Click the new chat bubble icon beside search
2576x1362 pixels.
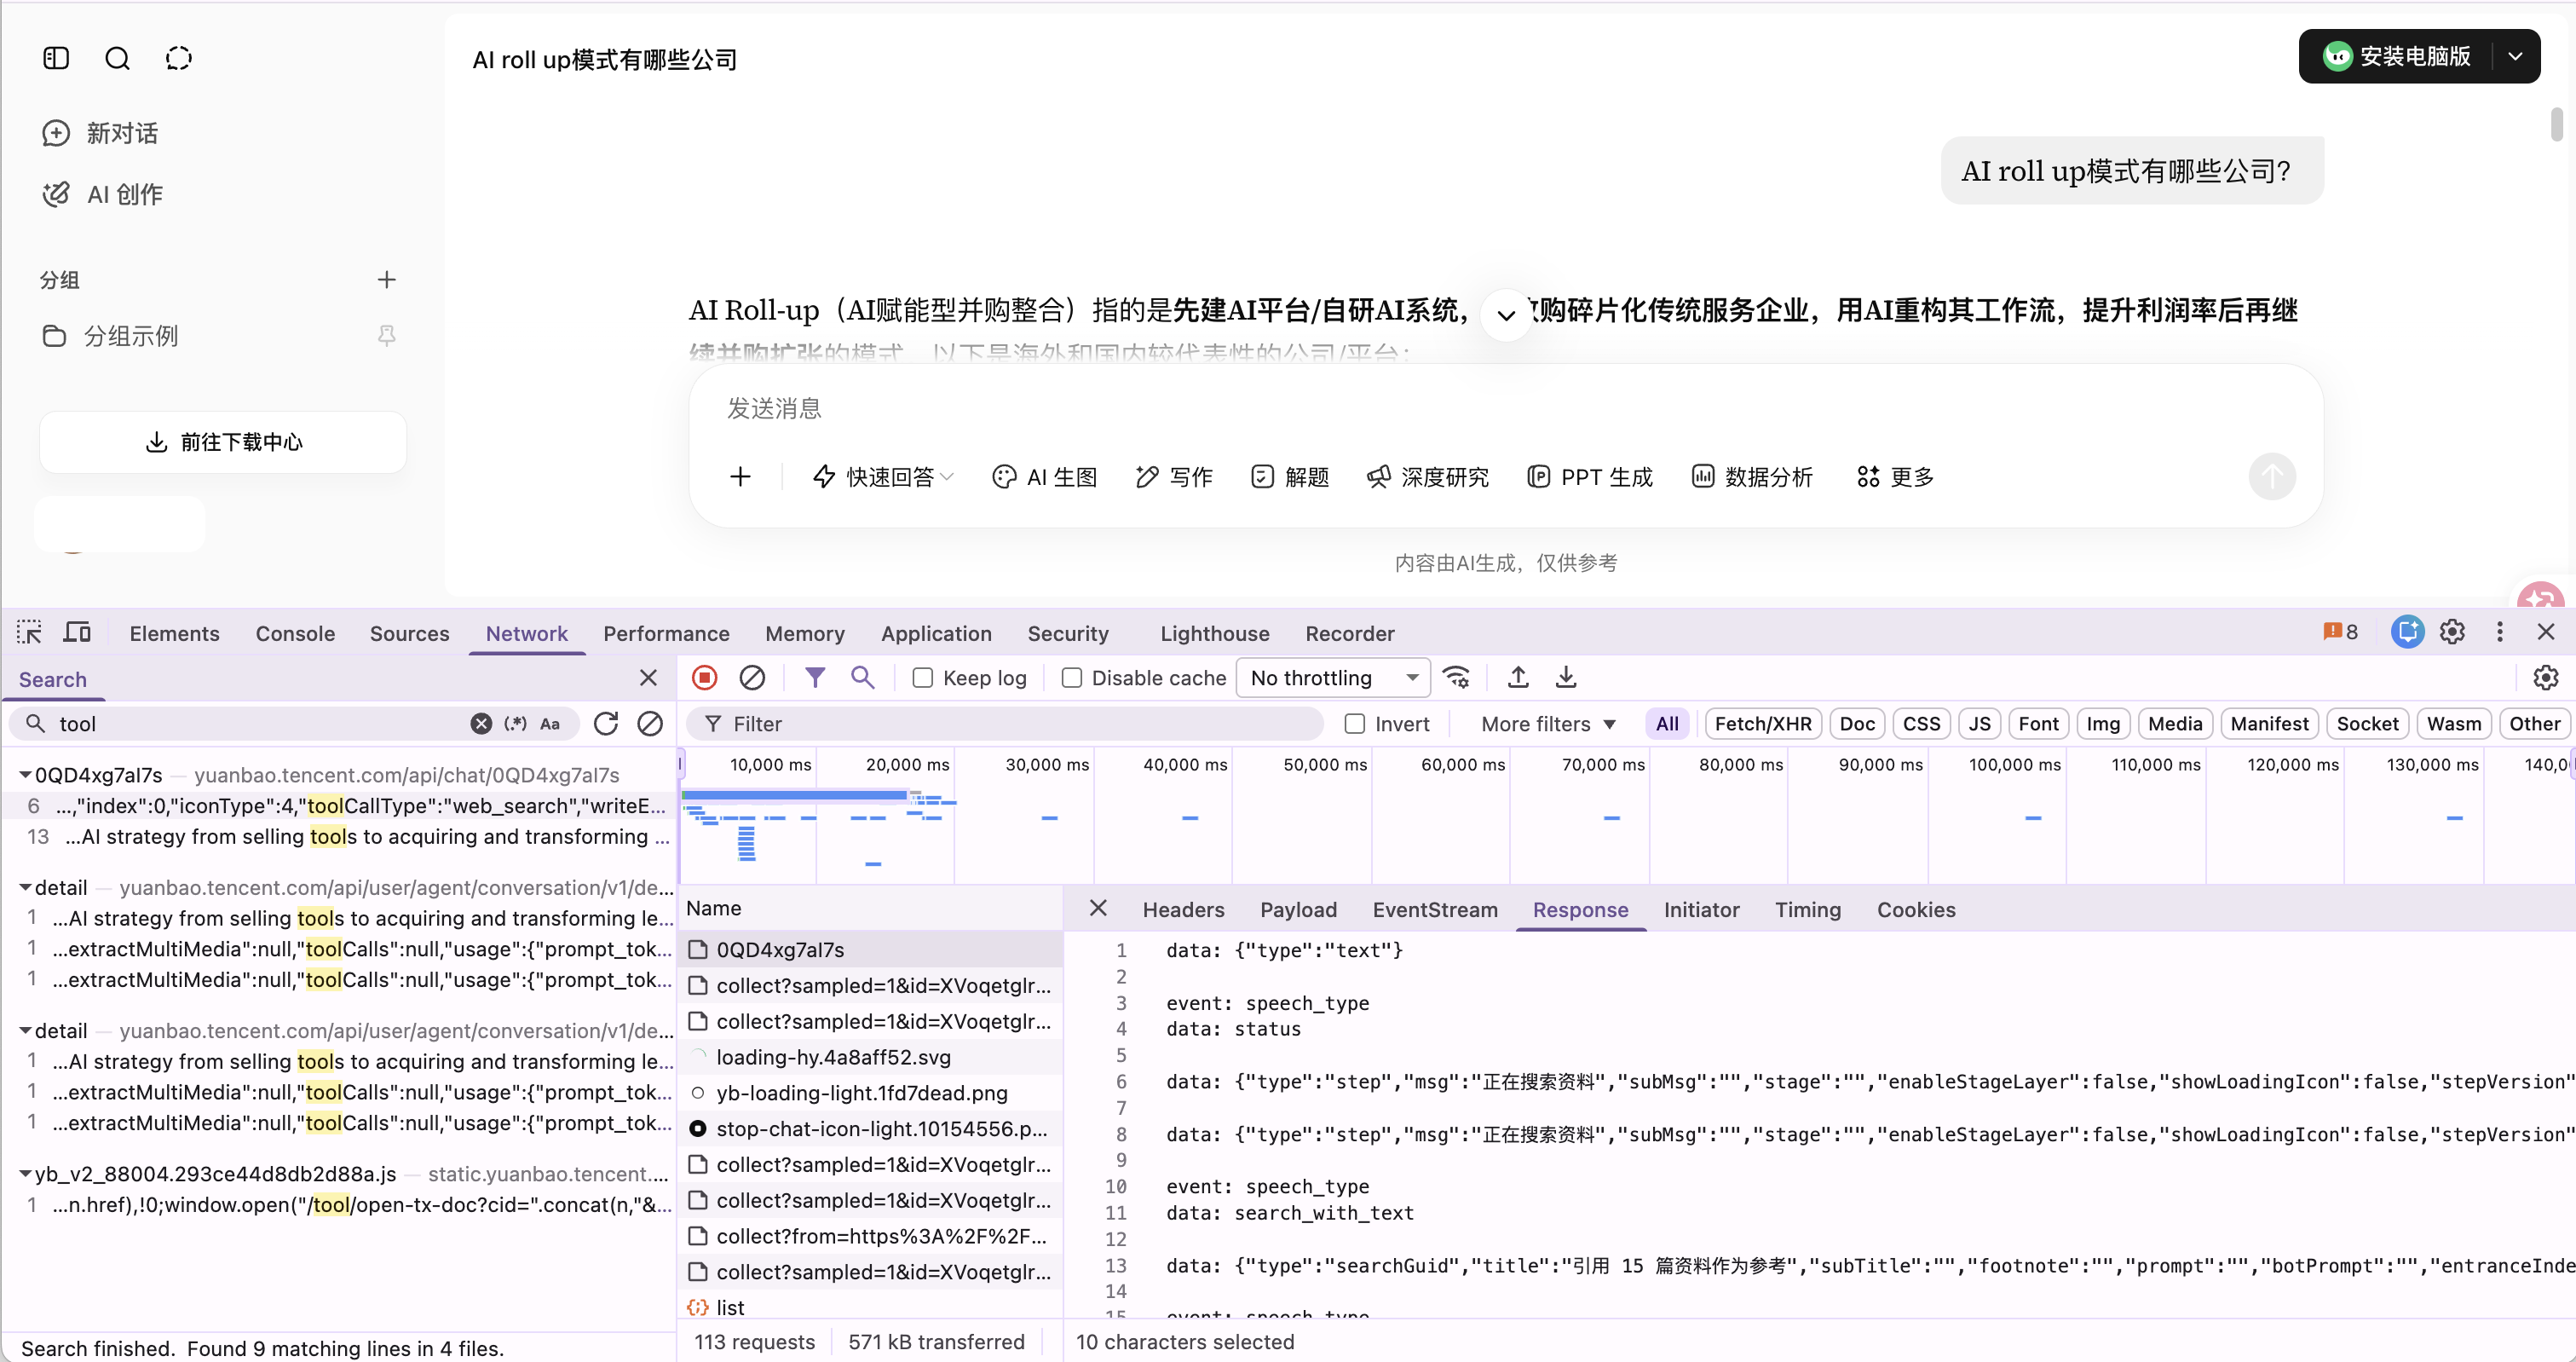[x=179, y=59]
